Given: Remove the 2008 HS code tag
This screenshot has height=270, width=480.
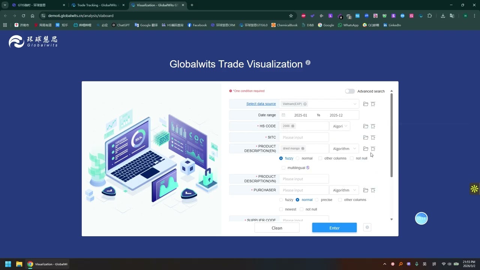Looking at the screenshot, I should point(293,126).
